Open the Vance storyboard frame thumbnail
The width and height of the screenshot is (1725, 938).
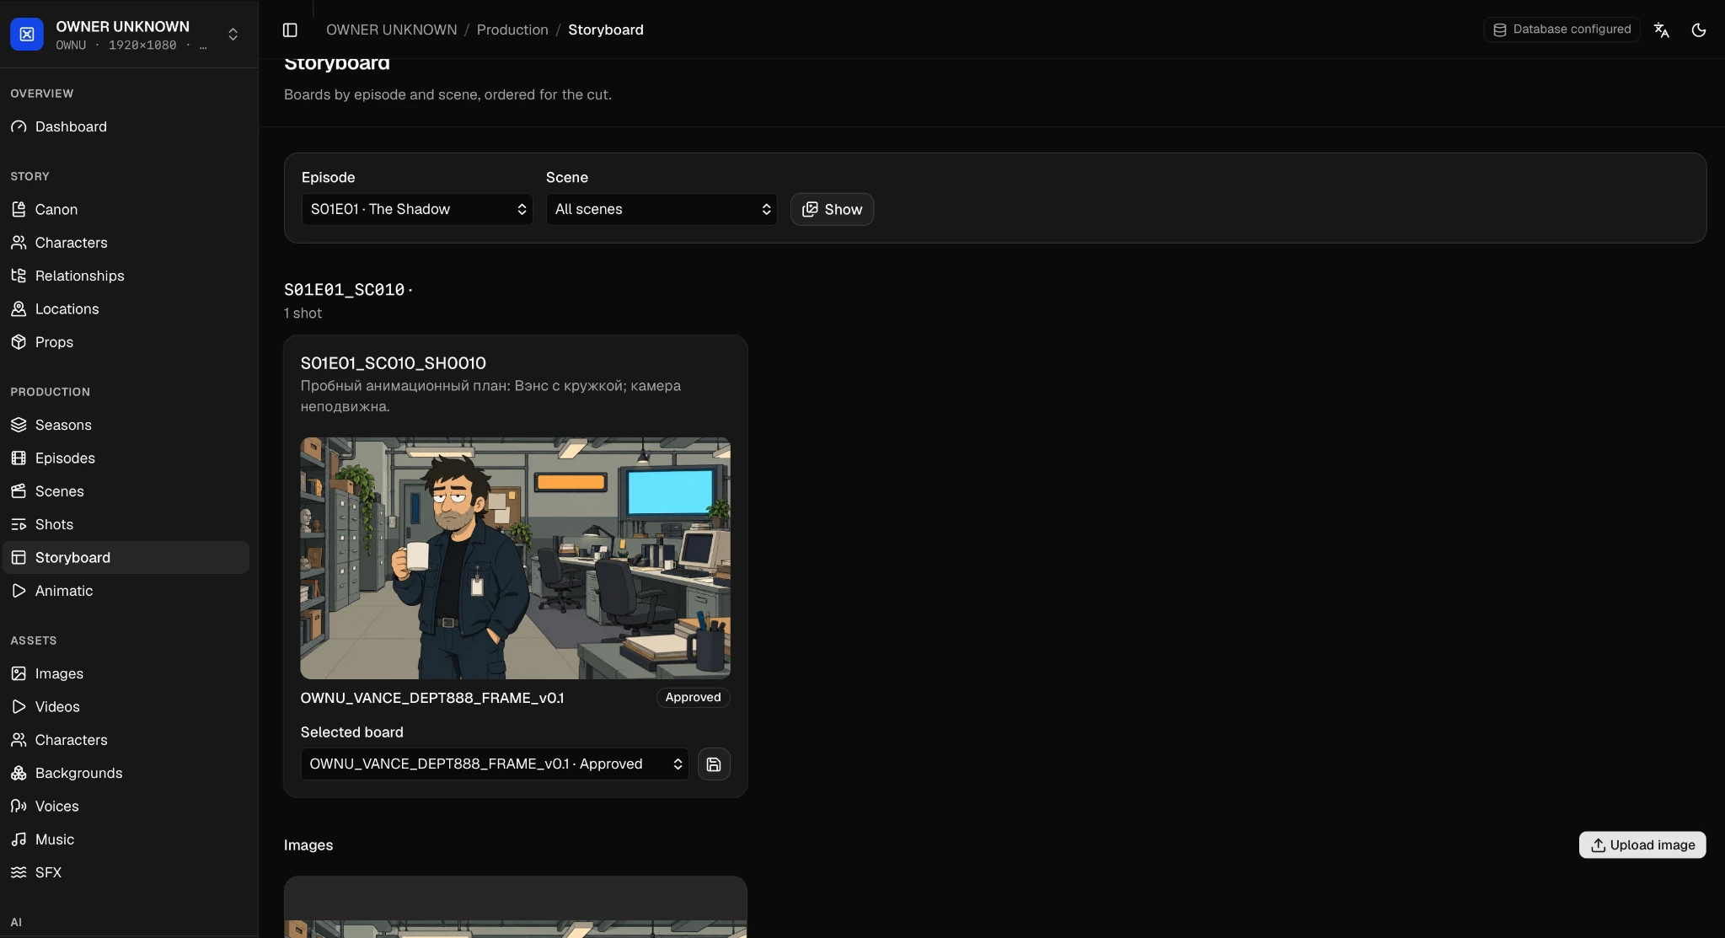pyautogui.click(x=516, y=558)
